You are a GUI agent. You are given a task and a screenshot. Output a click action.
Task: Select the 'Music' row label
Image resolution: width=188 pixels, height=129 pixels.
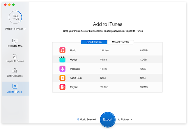pyautogui.click(x=73, y=50)
